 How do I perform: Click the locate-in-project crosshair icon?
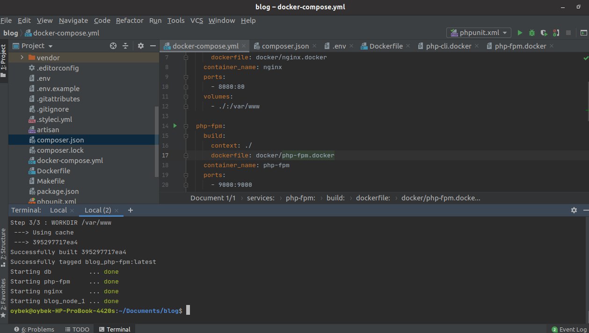[113, 46]
